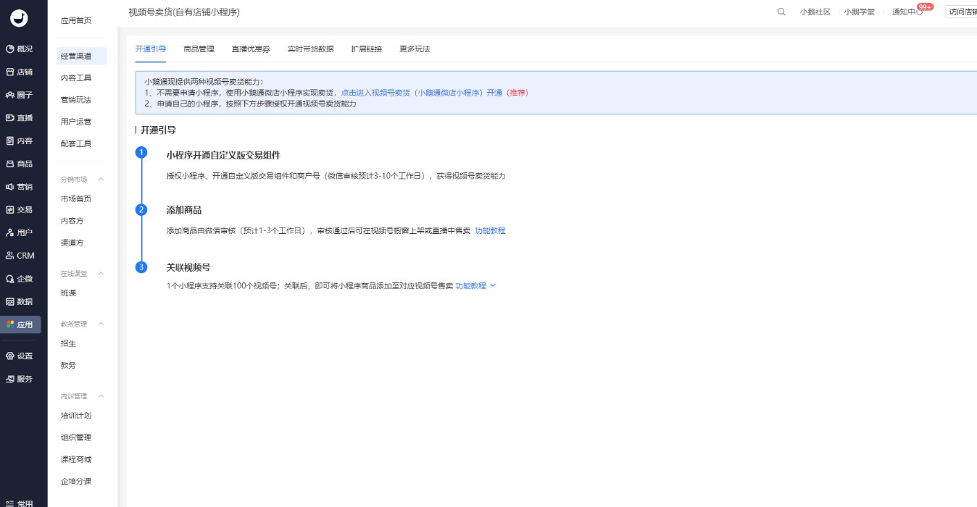
Task: Open 用户 users section in sidebar
Action: pos(20,232)
